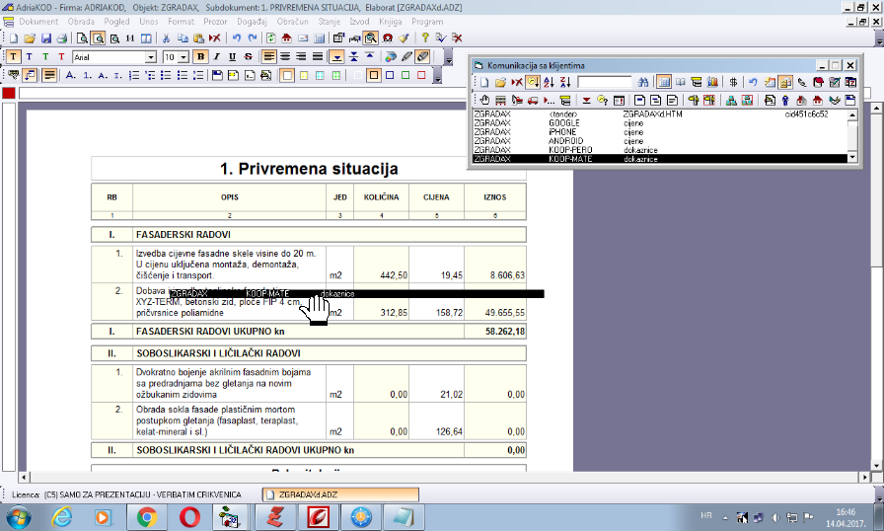
Task: Print document using the printer icon
Action: tap(61, 38)
